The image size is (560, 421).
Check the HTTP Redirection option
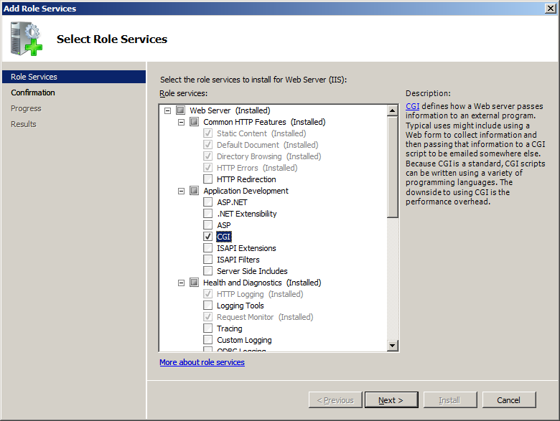point(208,179)
